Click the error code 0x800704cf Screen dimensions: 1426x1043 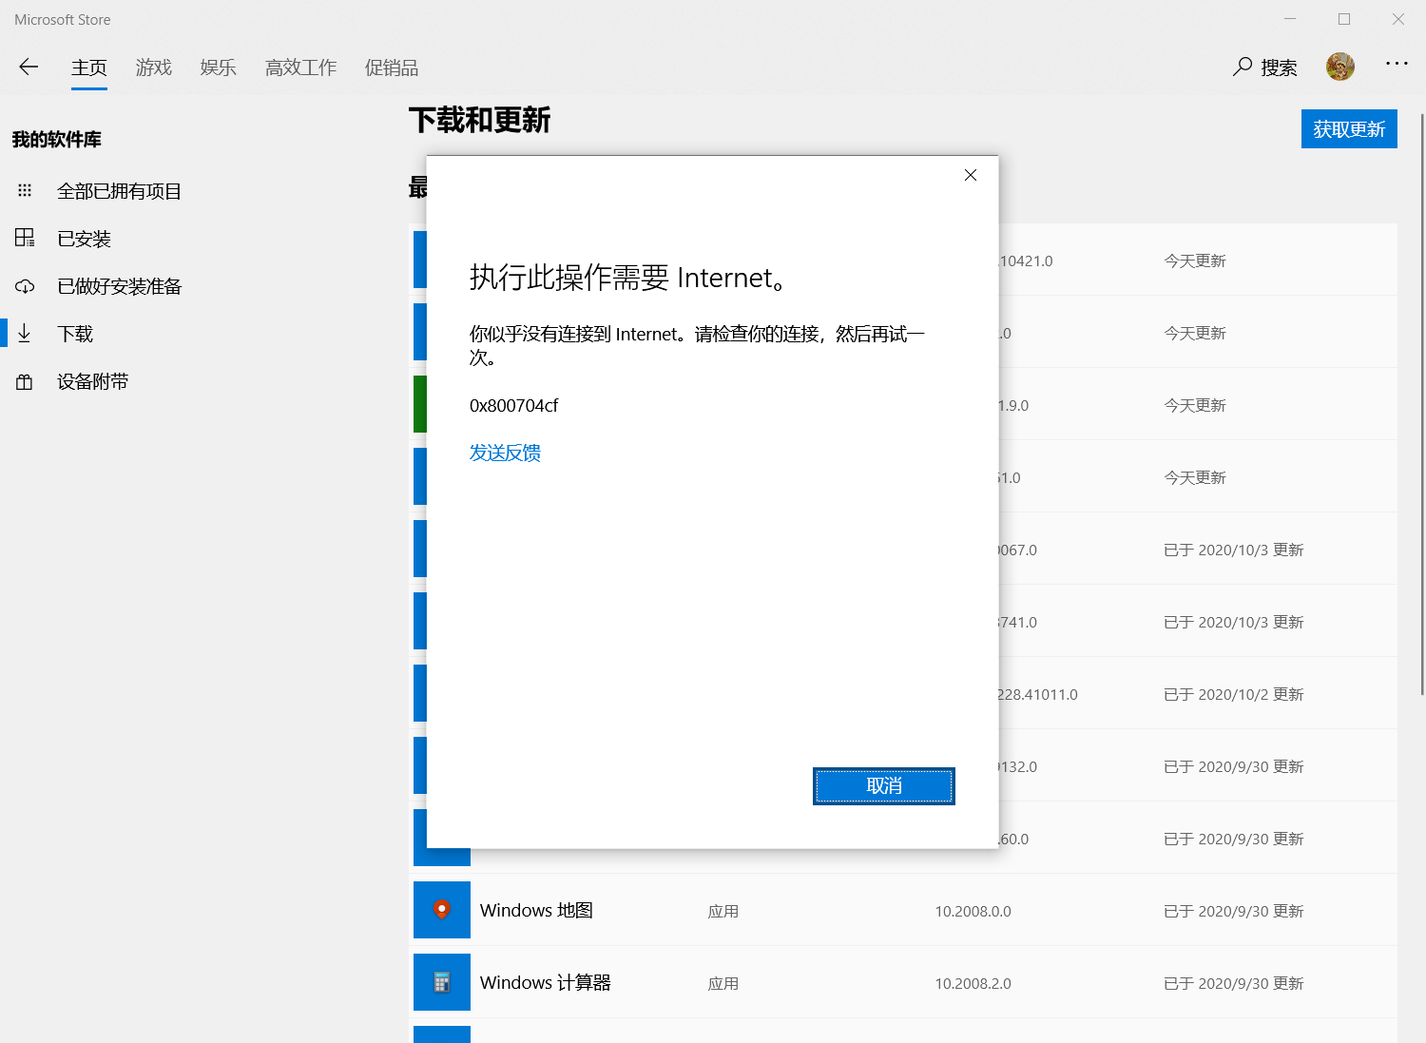(x=513, y=405)
